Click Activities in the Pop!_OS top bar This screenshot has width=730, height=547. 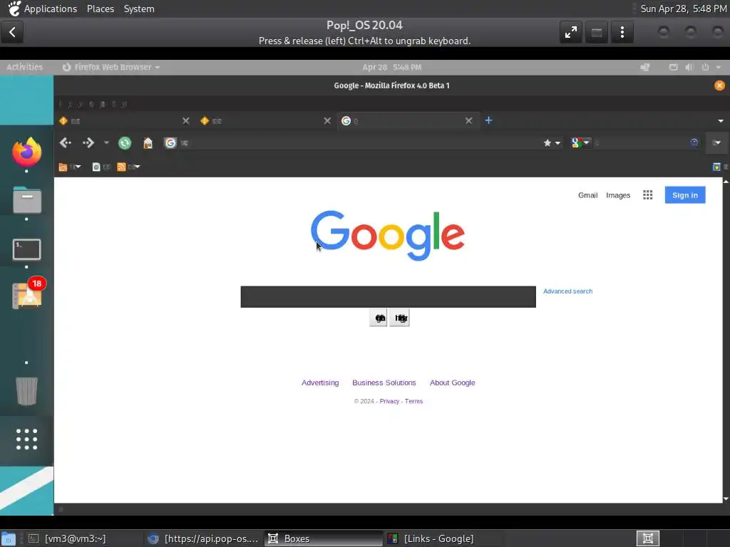(25, 67)
